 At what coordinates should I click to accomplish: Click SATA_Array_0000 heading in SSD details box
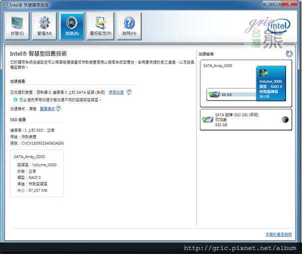click(29, 156)
